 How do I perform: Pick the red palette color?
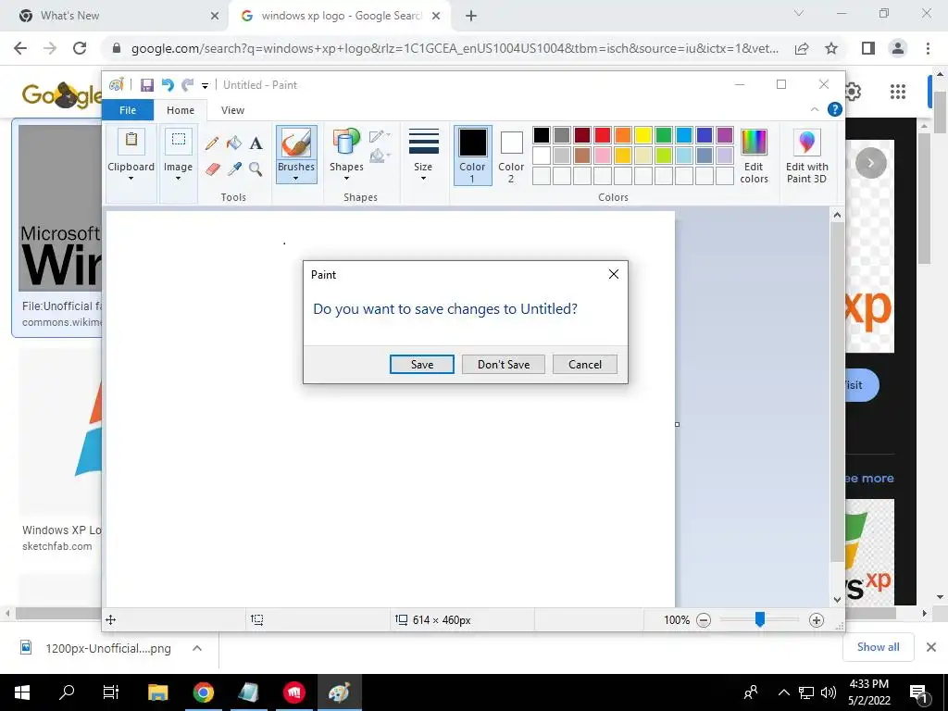[x=603, y=135]
